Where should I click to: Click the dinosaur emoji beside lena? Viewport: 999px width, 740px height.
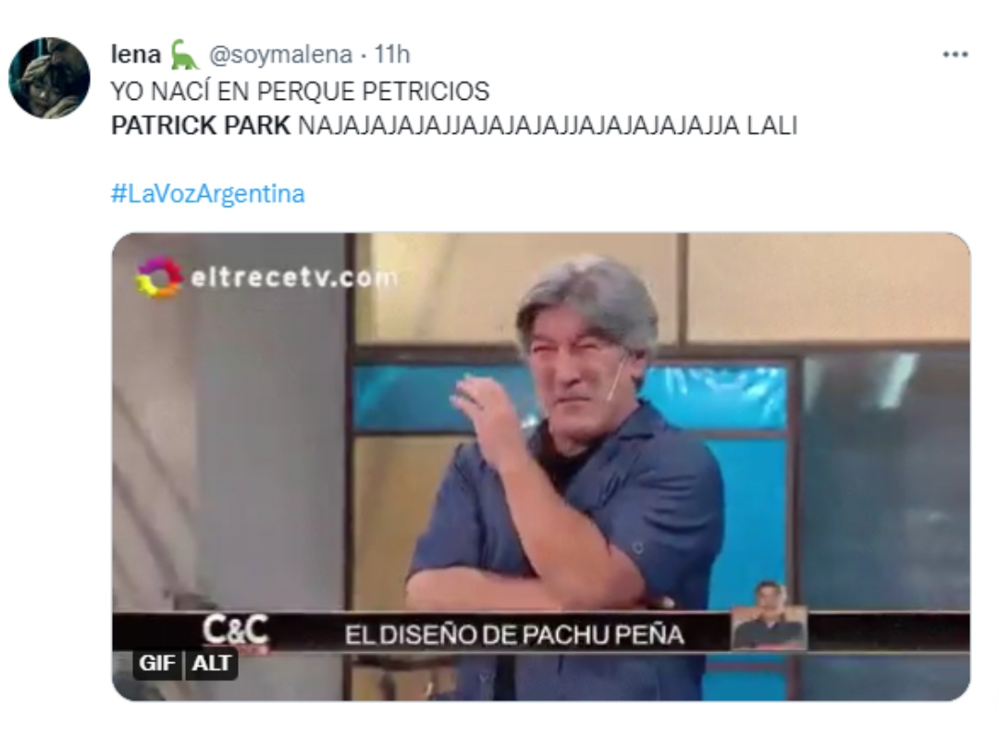click(184, 55)
